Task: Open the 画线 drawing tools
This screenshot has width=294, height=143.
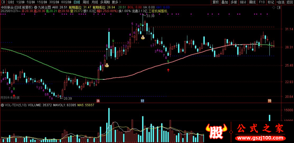Action: point(252,2)
